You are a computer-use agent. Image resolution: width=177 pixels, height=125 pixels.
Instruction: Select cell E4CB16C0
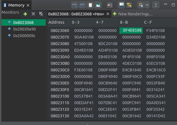[x=156, y=70]
